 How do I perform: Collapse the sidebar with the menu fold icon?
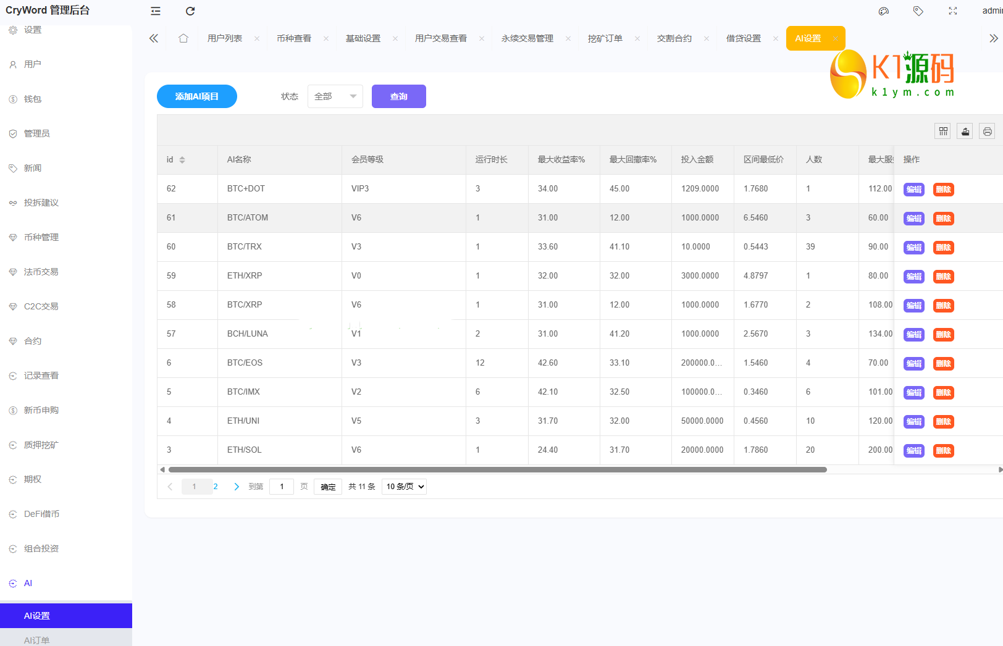(156, 11)
